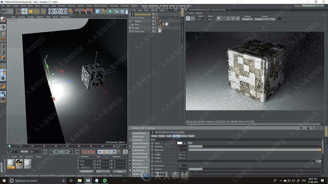Image resolution: width=328 pixels, height=184 pixels.
Task: Click lock icon in Attributes panel
Action: click(x=316, y=128)
